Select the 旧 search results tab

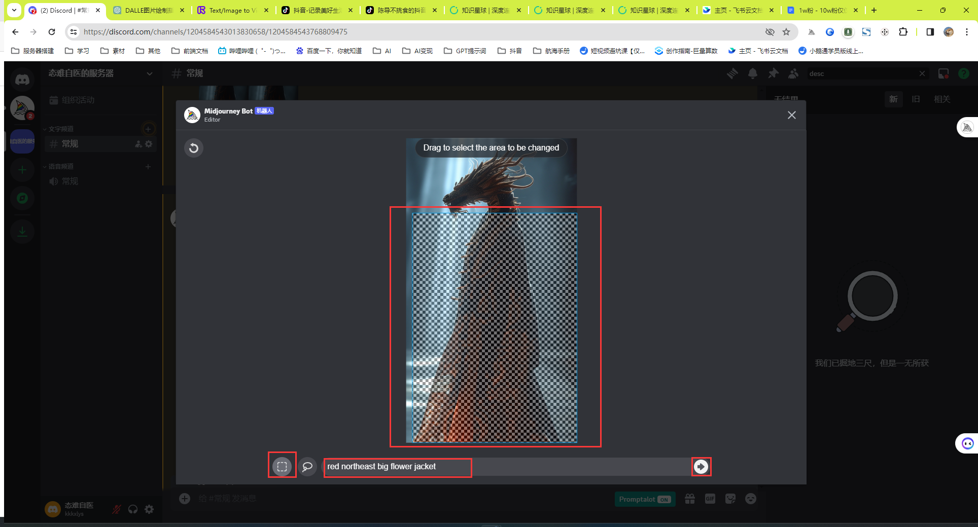[x=916, y=99]
